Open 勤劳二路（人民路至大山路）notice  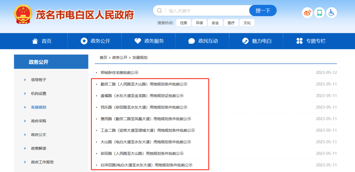(x=144, y=84)
